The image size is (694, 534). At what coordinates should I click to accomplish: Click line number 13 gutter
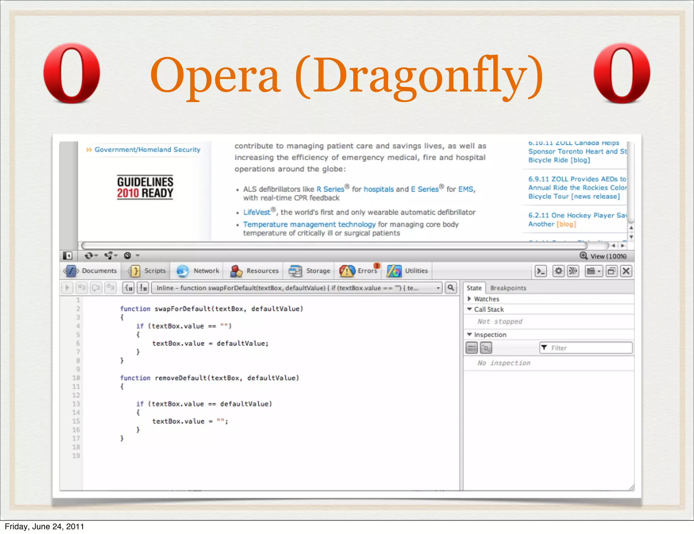tap(76, 404)
